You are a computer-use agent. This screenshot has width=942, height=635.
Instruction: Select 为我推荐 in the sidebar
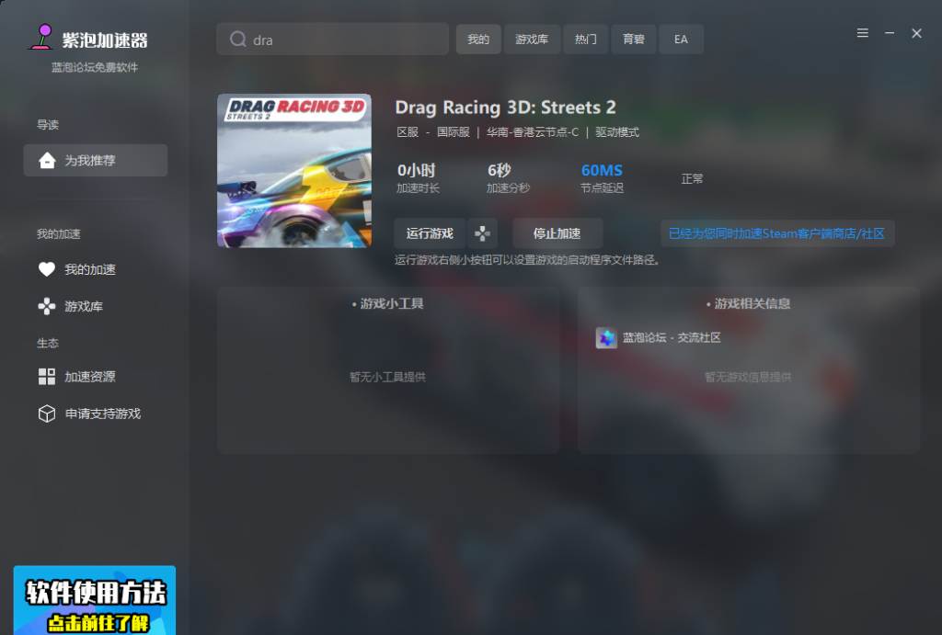point(96,160)
